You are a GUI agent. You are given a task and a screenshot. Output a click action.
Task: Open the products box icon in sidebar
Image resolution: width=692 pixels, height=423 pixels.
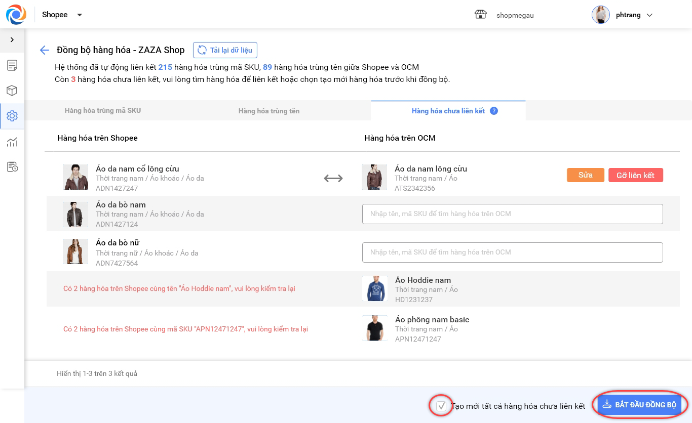tap(12, 91)
